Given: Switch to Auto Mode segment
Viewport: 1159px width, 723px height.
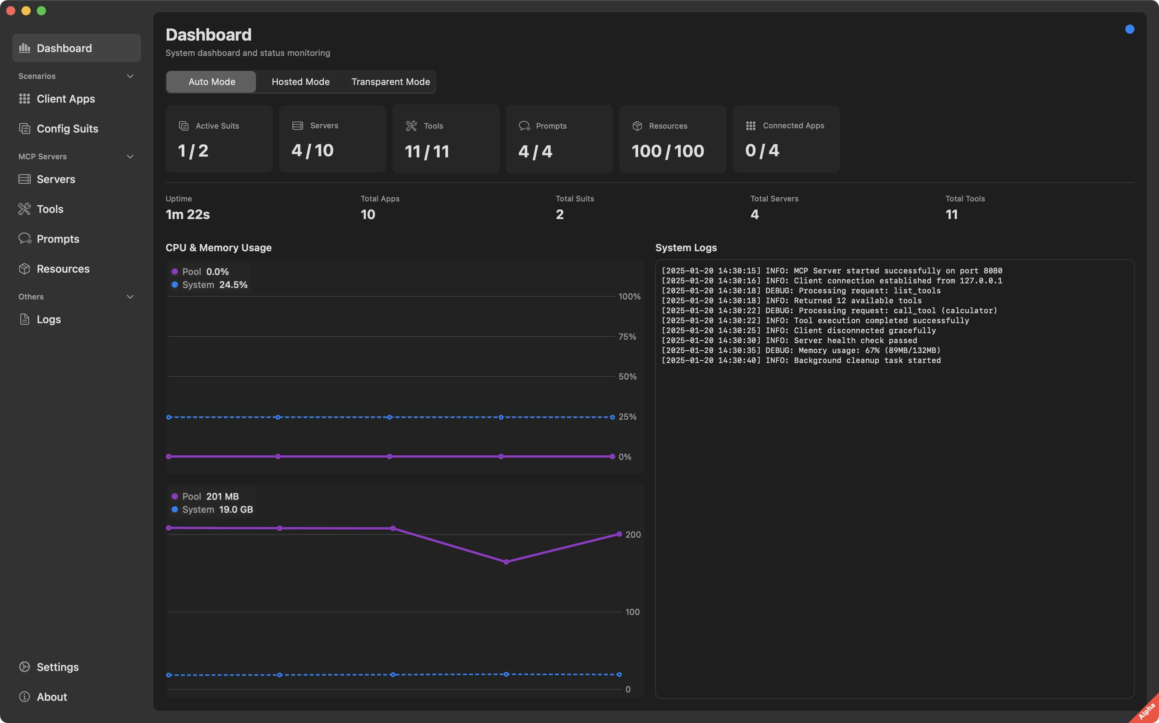Looking at the screenshot, I should 212,82.
